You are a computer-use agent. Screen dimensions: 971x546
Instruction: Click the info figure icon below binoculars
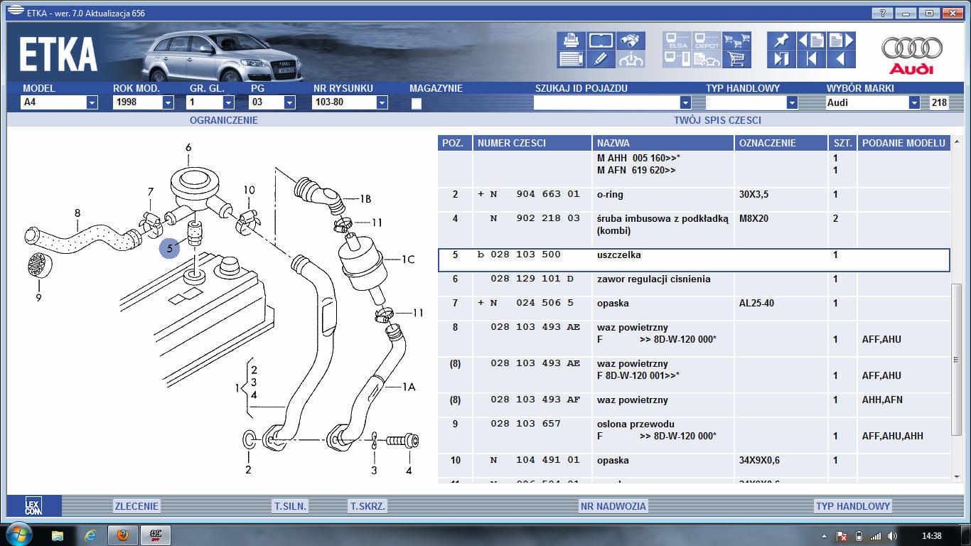pos(631,60)
